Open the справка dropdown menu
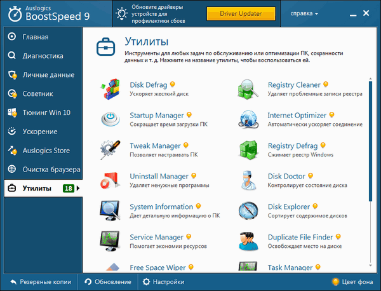This screenshot has width=381, height=291. tap(304, 13)
